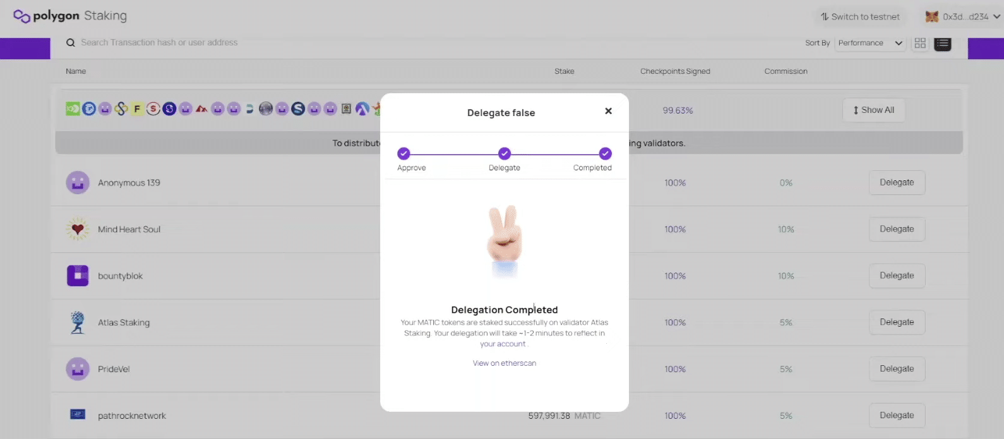Click the pathrocknetwork flag logo

point(78,414)
